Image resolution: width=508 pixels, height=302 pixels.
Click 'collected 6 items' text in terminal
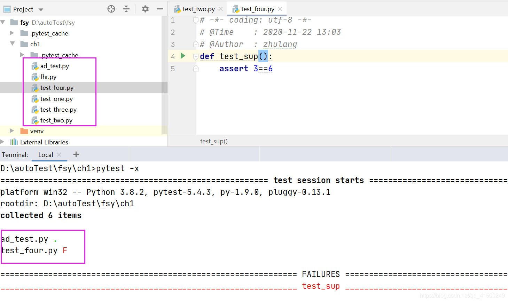coord(41,215)
